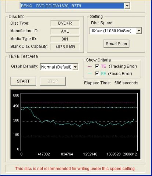This screenshot has width=152, height=176.
Task: Click the Tracking Error label text
Action: pos(123,66)
